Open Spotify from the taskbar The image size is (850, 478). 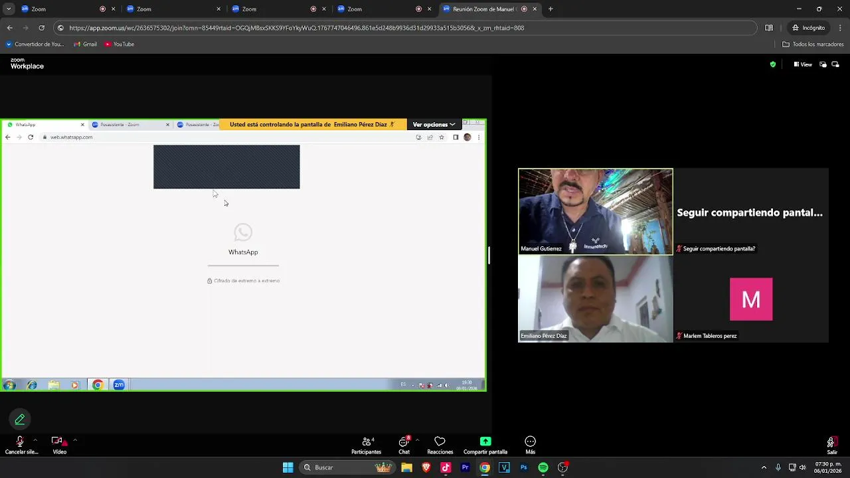click(543, 467)
